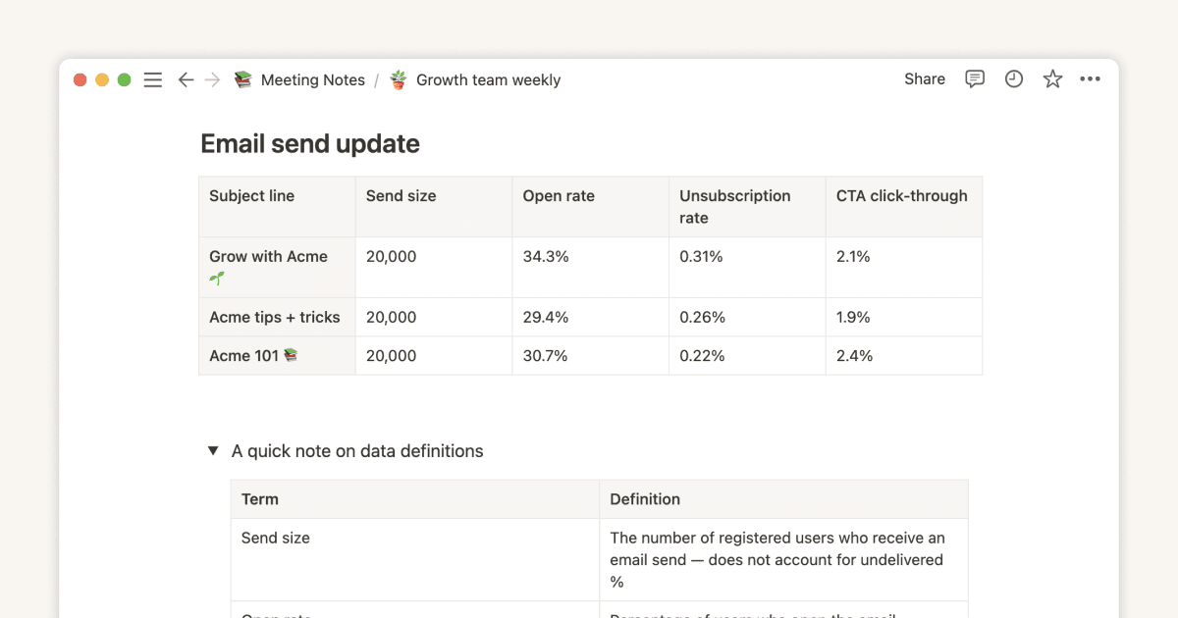Collapse the data definitions disclosure triangle
The width and height of the screenshot is (1178, 618).
pyautogui.click(x=213, y=450)
